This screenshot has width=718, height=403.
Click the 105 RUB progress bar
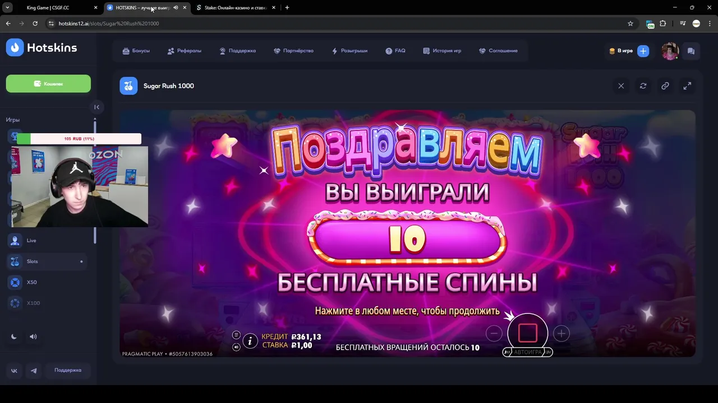point(79,139)
